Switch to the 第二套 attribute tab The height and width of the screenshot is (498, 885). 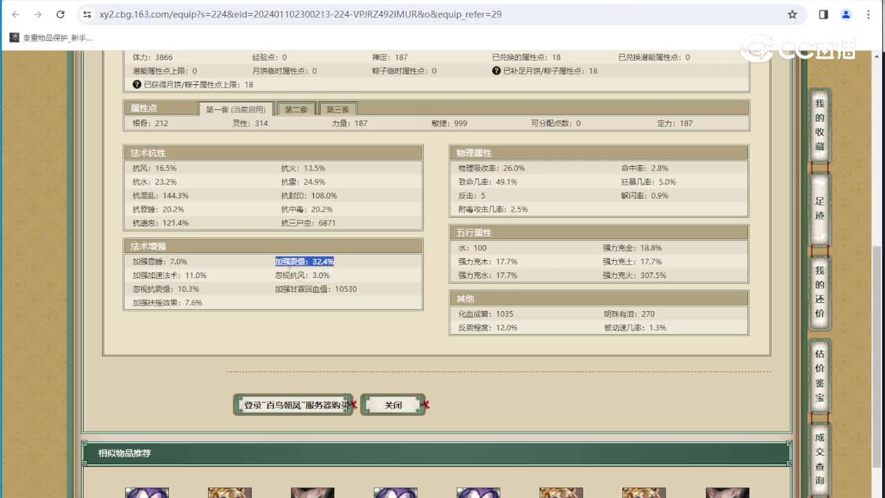[296, 109]
